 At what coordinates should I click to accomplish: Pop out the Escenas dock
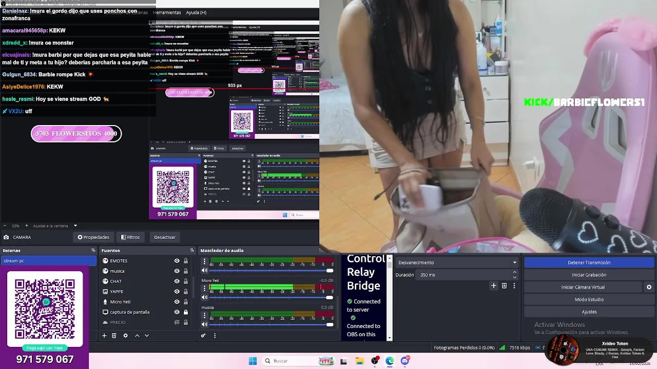coord(93,251)
